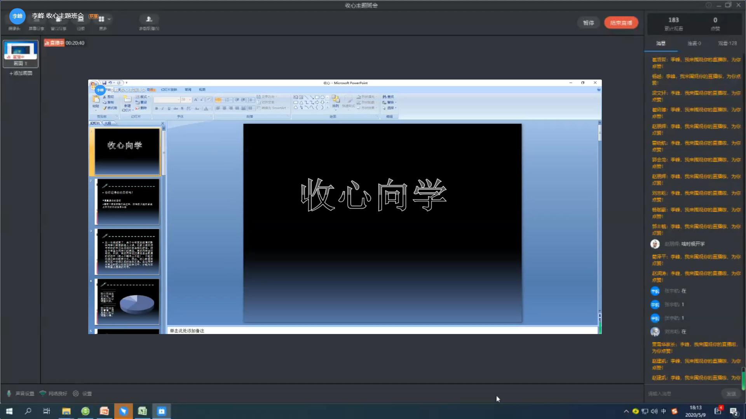The height and width of the screenshot is (419, 746).
Task: Click the 白板 whiteboard button
Action: coord(81,23)
